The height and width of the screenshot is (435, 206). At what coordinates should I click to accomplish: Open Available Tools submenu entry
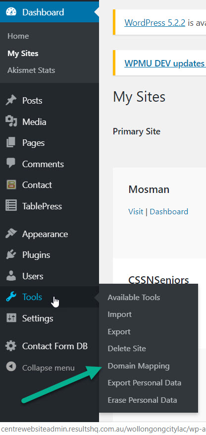134,298
